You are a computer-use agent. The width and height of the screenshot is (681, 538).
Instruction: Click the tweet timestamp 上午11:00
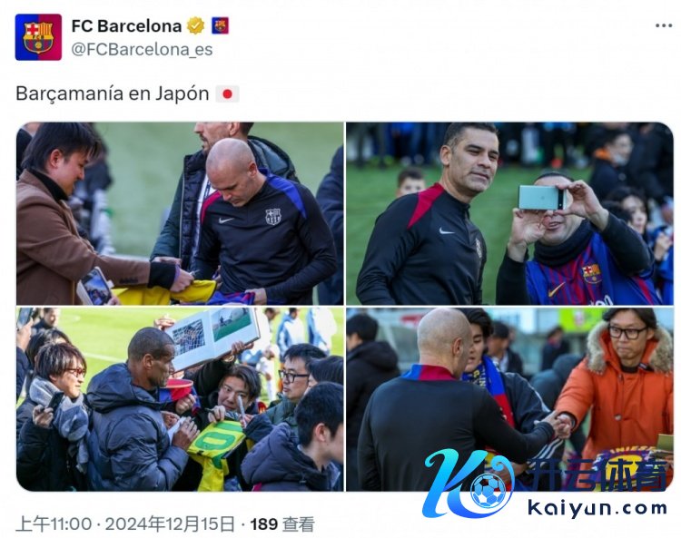click(x=54, y=524)
